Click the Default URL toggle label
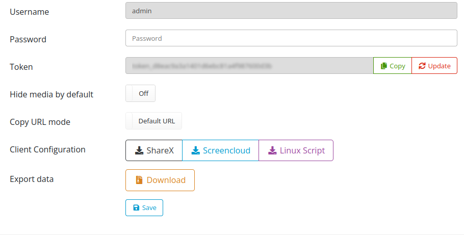The width and height of the screenshot is (464, 235). click(157, 121)
